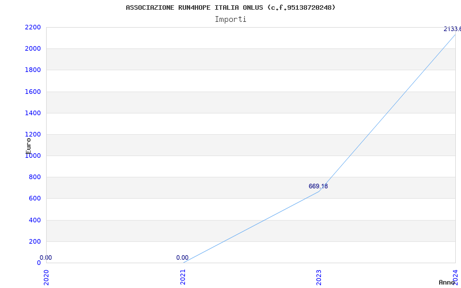Click the 400 y-axis tick label

tap(35, 220)
